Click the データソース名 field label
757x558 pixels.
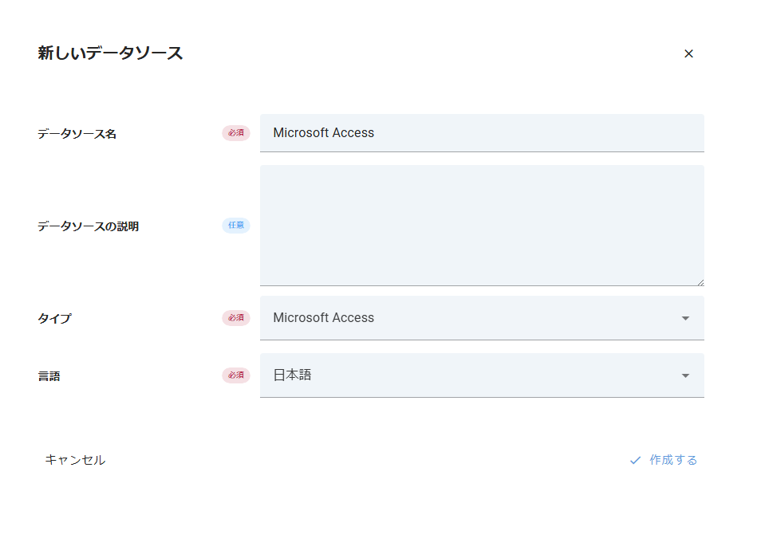tap(77, 134)
